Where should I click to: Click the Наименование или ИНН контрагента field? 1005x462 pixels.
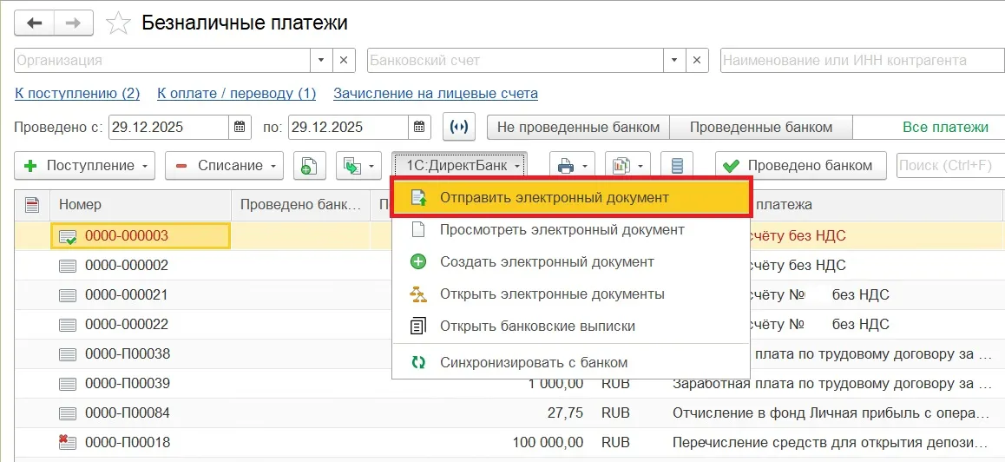859,61
